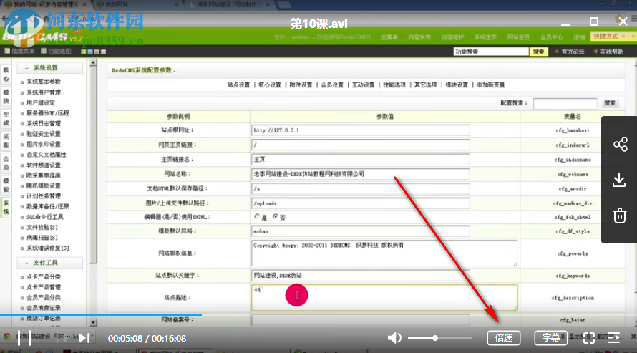The width and height of the screenshot is (637, 353).
Task: Open 系统基本参数 in the sidebar
Action: (x=44, y=82)
